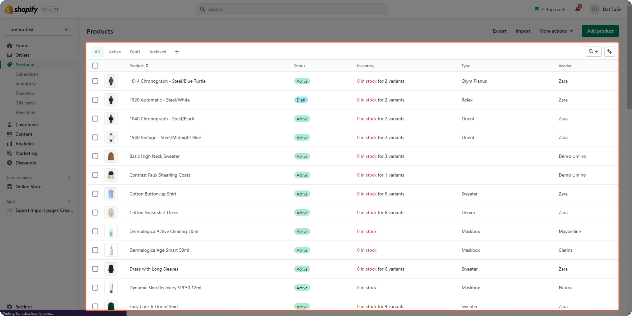
Task: Switch to the Archived tab
Action: tap(158, 52)
